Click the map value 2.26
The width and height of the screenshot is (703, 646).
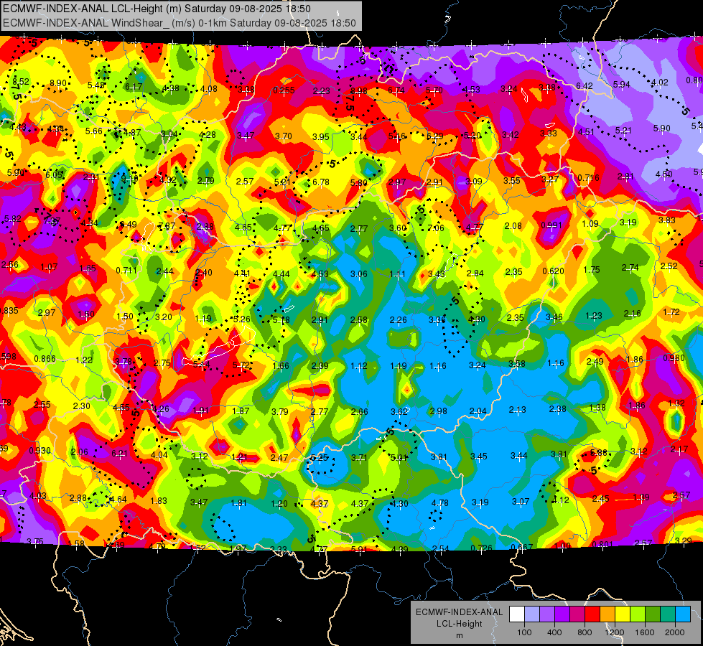[398, 319]
